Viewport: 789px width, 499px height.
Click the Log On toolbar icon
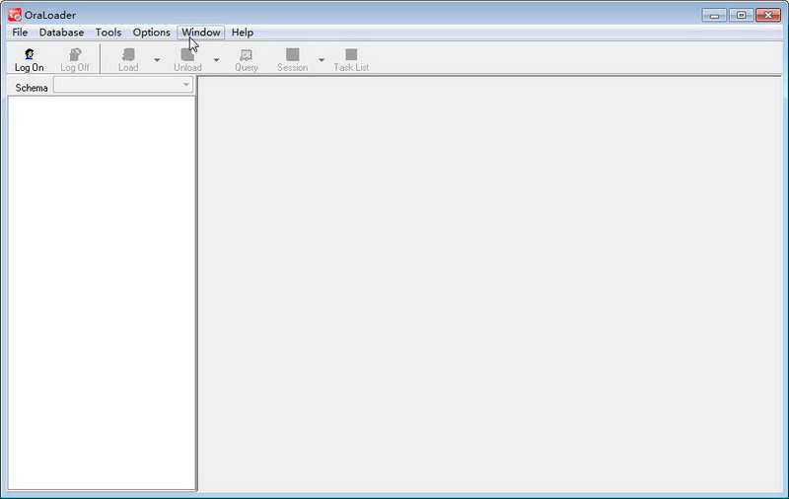coord(30,54)
